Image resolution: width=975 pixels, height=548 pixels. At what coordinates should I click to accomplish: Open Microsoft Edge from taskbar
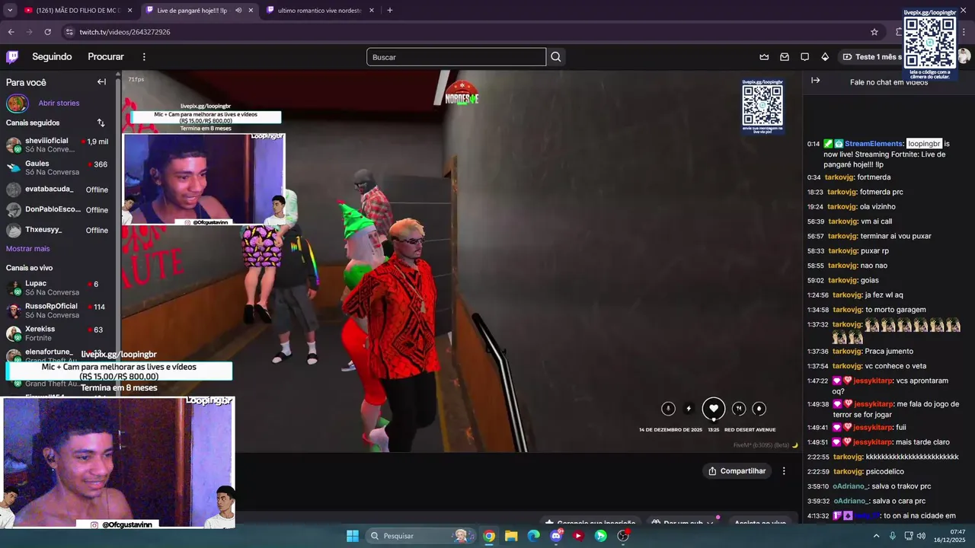(534, 536)
